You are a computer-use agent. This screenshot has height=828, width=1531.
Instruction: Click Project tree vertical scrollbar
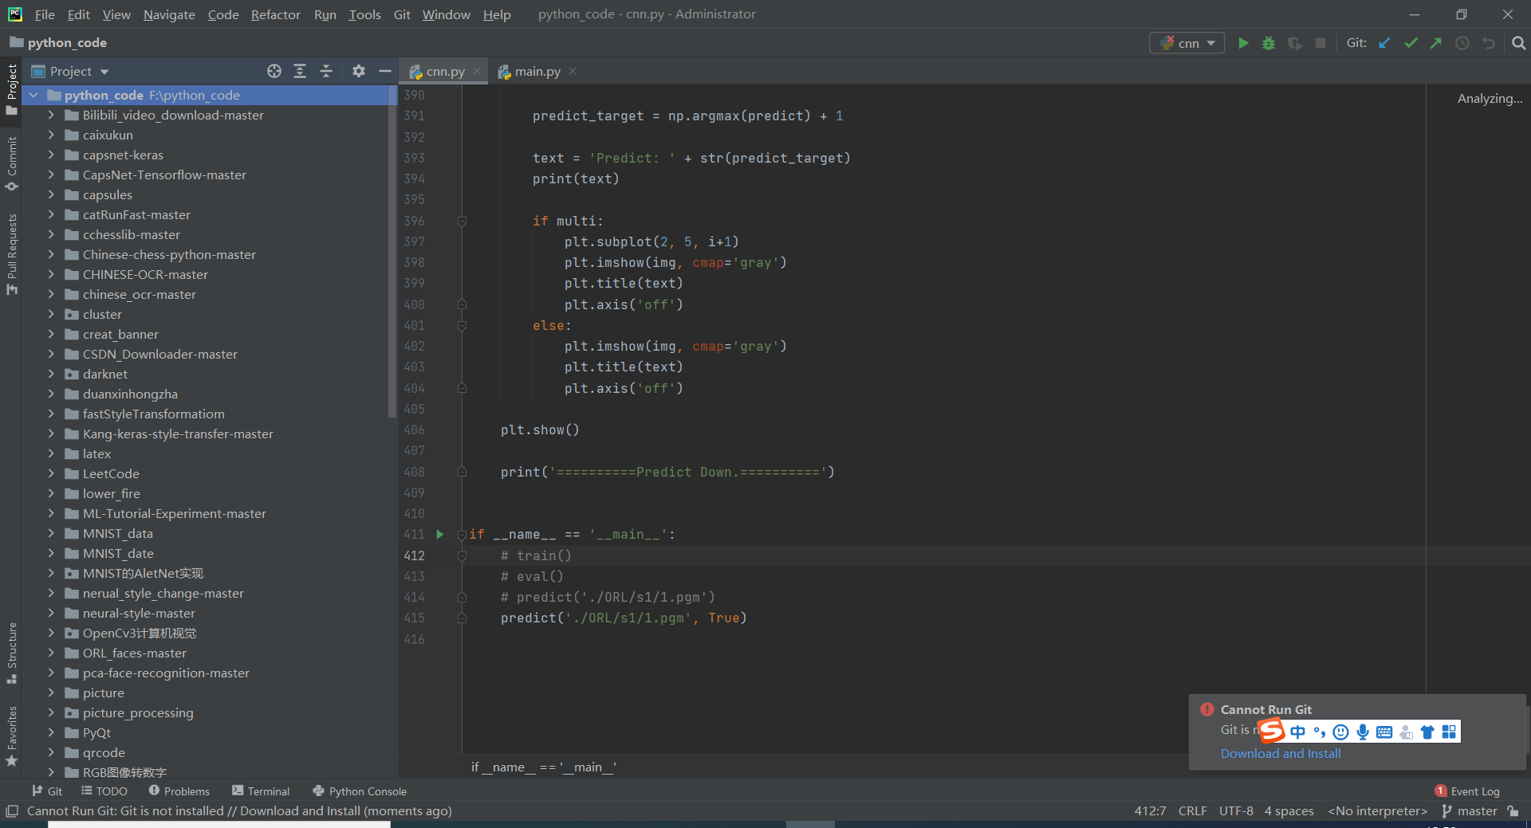pos(392,252)
